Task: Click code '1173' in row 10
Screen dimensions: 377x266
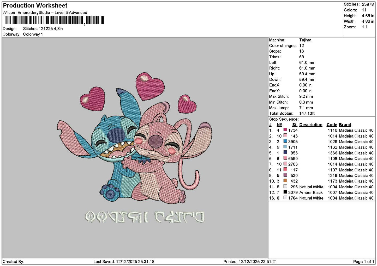Action: (332, 181)
